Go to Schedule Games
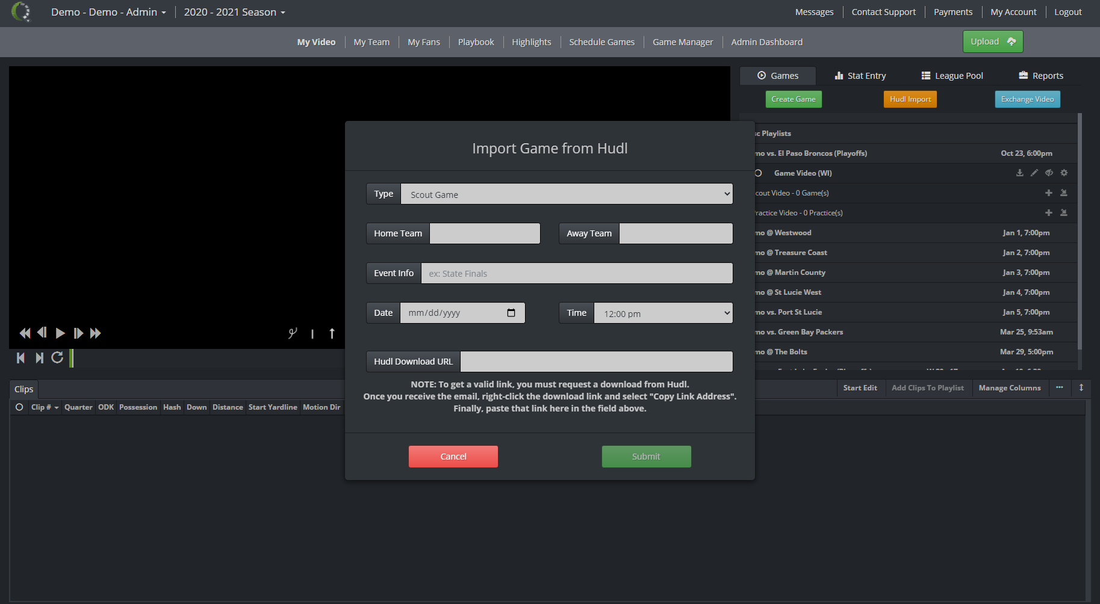This screenshot has height=604, width=1100. (602, 42)
